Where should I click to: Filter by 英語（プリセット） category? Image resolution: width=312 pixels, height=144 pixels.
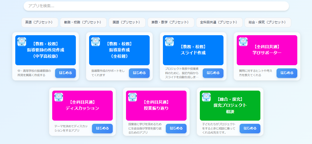click(x=40, y=23)
